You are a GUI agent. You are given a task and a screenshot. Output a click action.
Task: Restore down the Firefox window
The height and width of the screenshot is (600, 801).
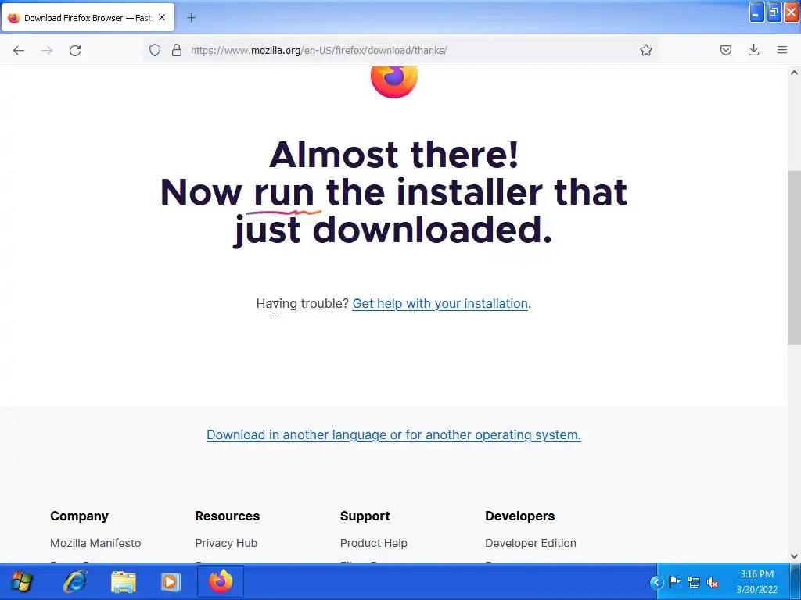[x=774, y=12]
